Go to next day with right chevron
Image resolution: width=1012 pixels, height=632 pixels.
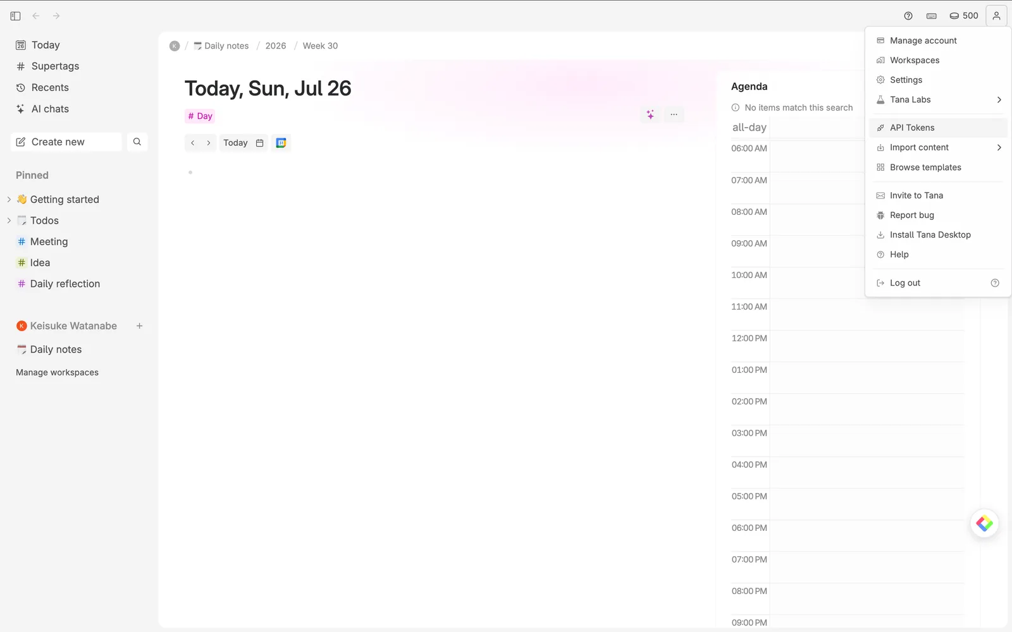click(x=209, y=143)
